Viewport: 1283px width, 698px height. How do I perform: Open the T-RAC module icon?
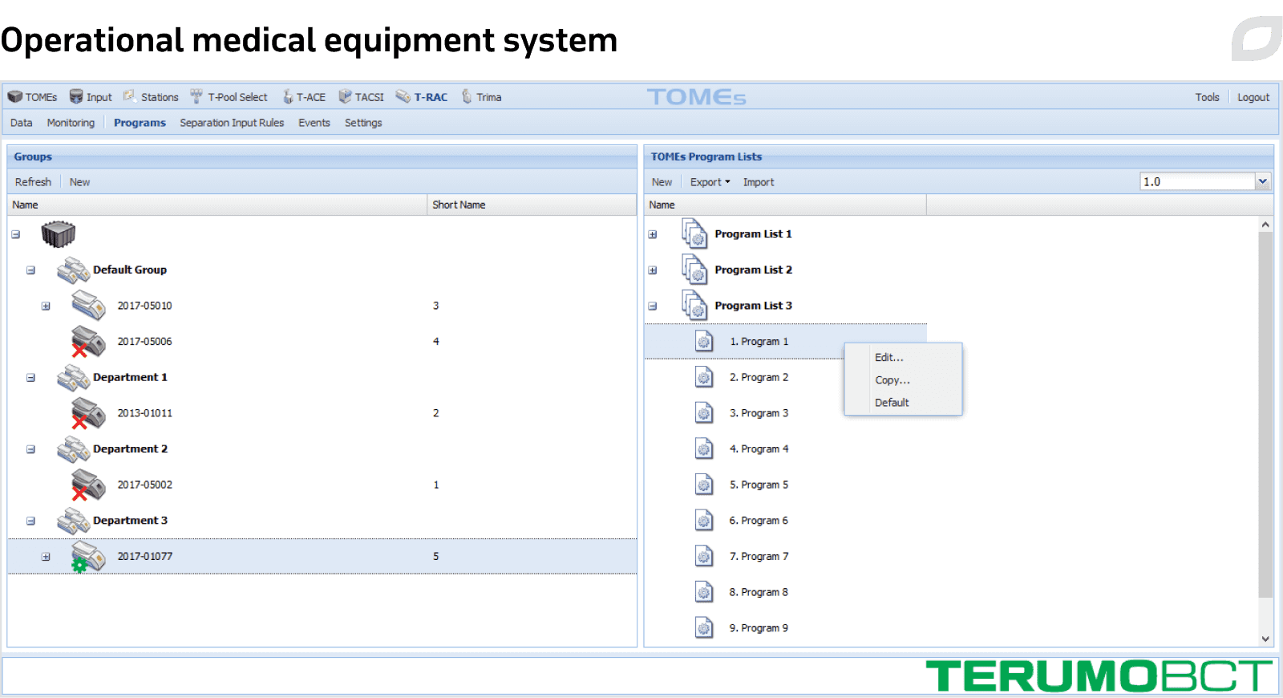pos(403,96)
